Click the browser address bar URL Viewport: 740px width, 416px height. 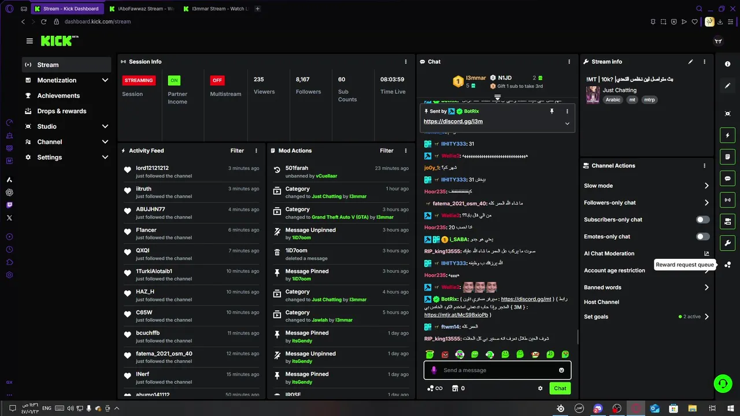click(x=98, y=21)
